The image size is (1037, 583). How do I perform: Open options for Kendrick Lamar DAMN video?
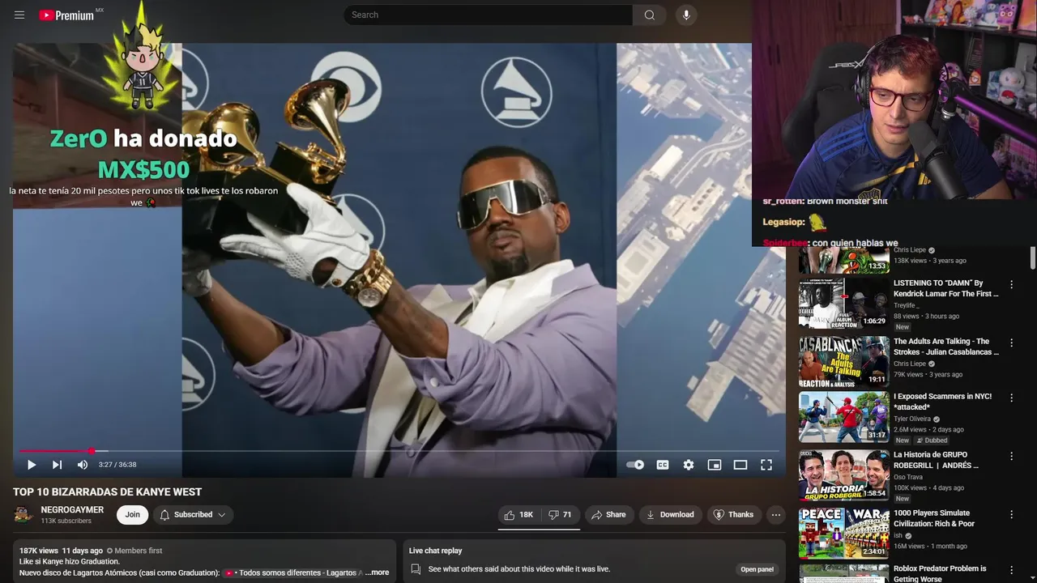(1011, 284)
